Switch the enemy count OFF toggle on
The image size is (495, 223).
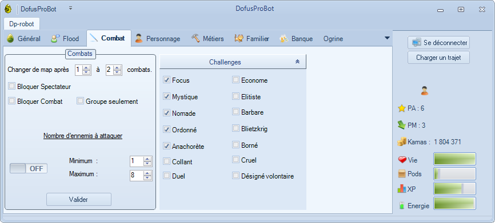[29, 168]
